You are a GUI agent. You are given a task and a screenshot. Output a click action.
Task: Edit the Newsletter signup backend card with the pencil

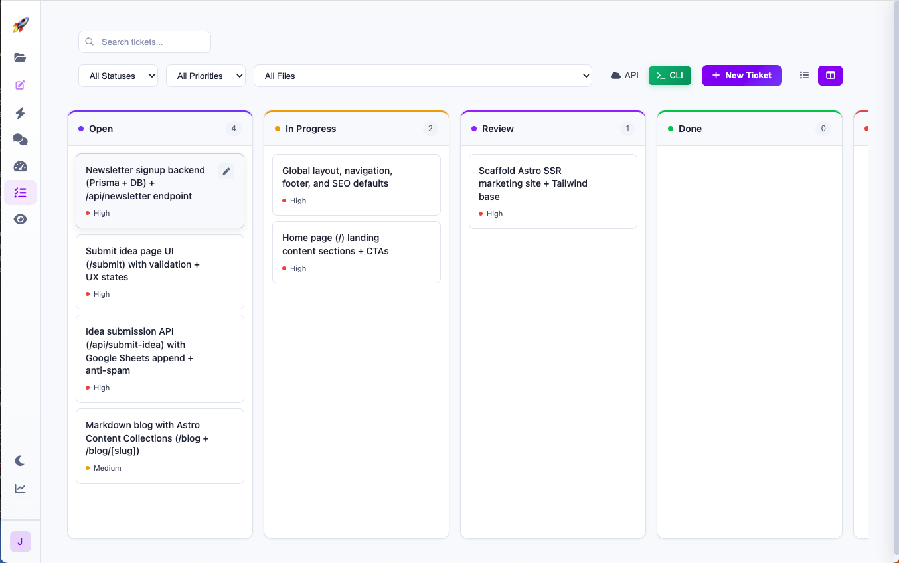pyautogui.click(x=226, y=171)
